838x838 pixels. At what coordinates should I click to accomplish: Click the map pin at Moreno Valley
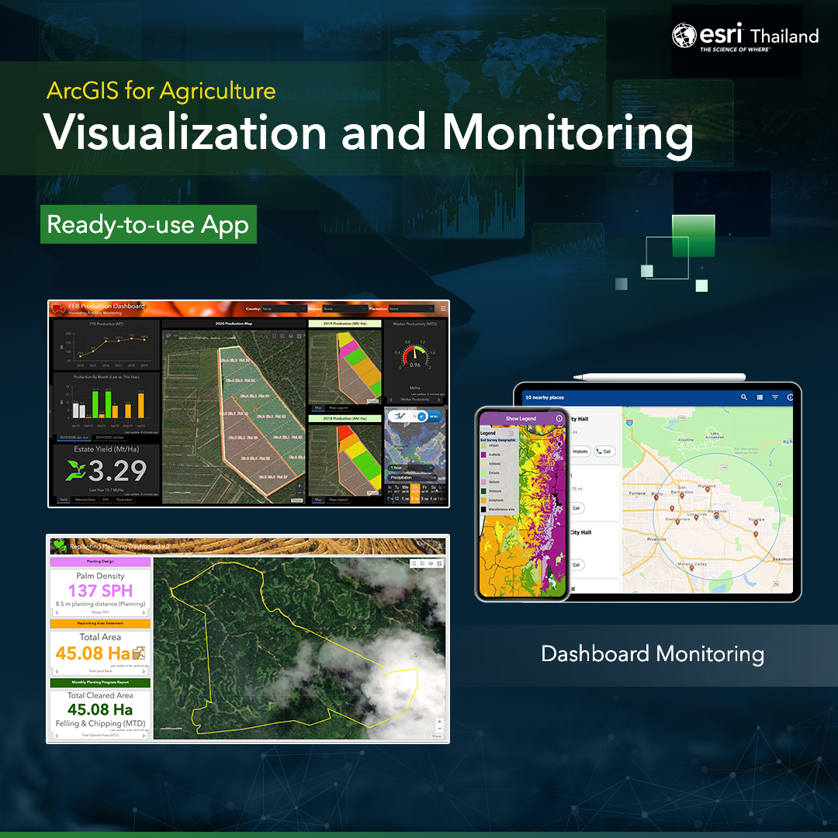692,567
